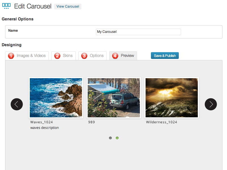227x170 pixels.
Task: Open the View Carousel link
Action: [x=68, y=7]
